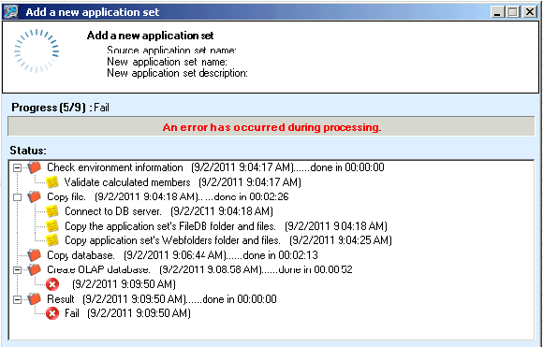Maximize the Add a new application set window
543x347 pixels.
tap(513, 12)
